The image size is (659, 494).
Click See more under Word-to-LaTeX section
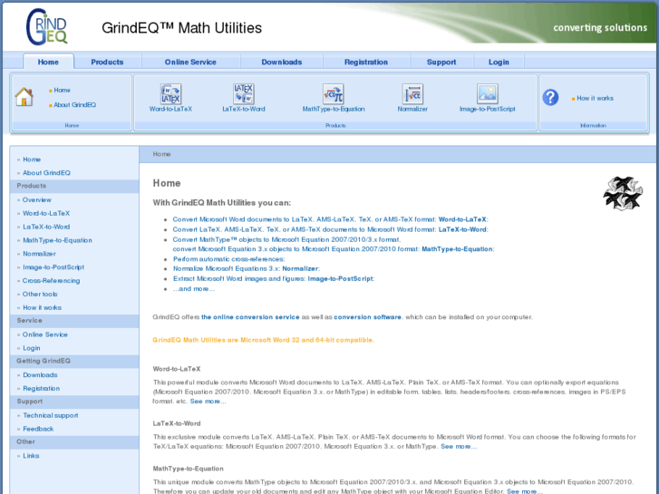208,401
